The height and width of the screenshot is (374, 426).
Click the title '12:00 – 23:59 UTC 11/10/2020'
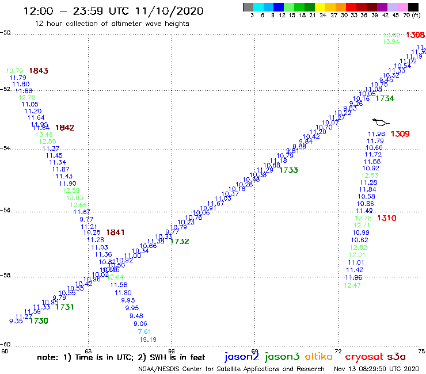(113, 12)
